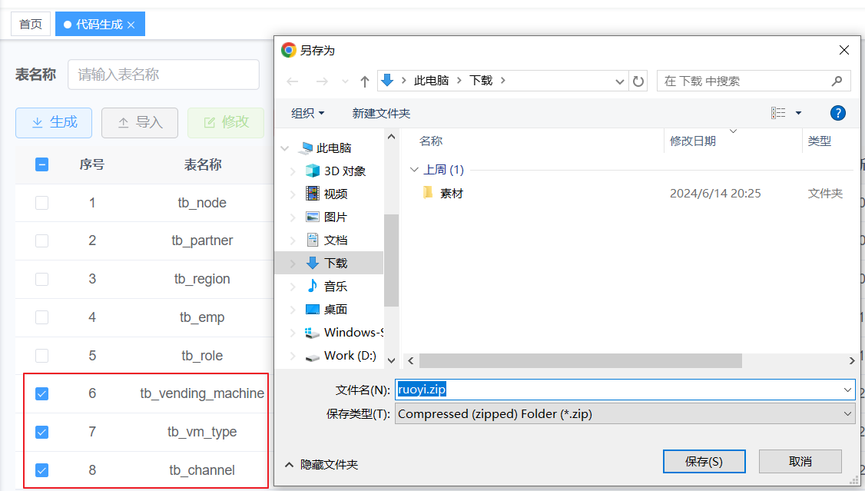Uncheck the tb_channel row checkbox

(x=42, y=470)
